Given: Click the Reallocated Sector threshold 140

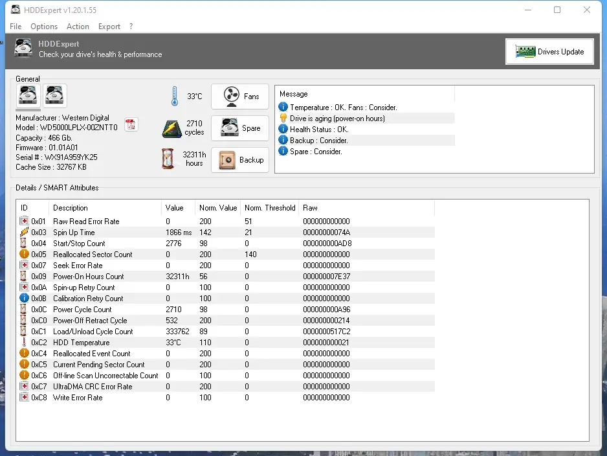Looking at the screenshot, I should point(250,255).
